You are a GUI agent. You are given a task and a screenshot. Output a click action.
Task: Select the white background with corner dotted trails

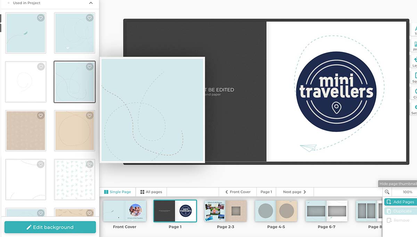click(26, 180)
